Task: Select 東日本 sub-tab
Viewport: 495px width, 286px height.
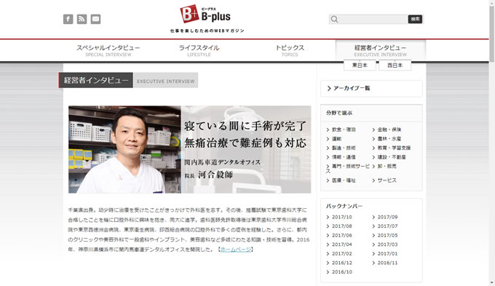Action: (360, 65)
